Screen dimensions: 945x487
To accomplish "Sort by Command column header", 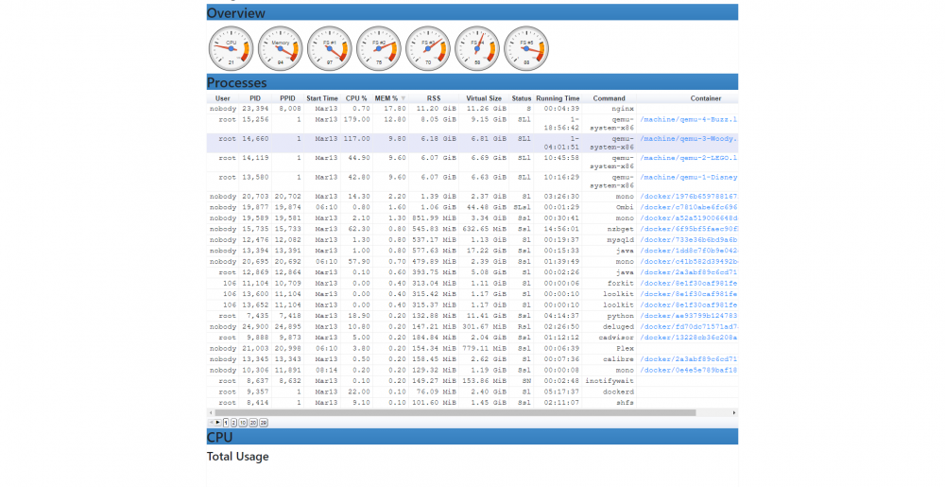I will pyautogui.click(x=609, y=98).
